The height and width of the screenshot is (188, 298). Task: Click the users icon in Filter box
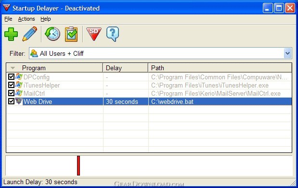[x=34, y=53]
